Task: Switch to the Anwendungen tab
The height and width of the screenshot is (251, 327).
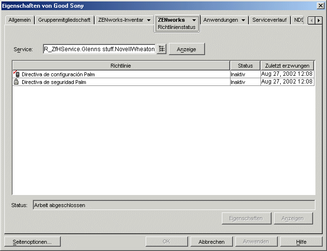Action: tap(220, 20)
